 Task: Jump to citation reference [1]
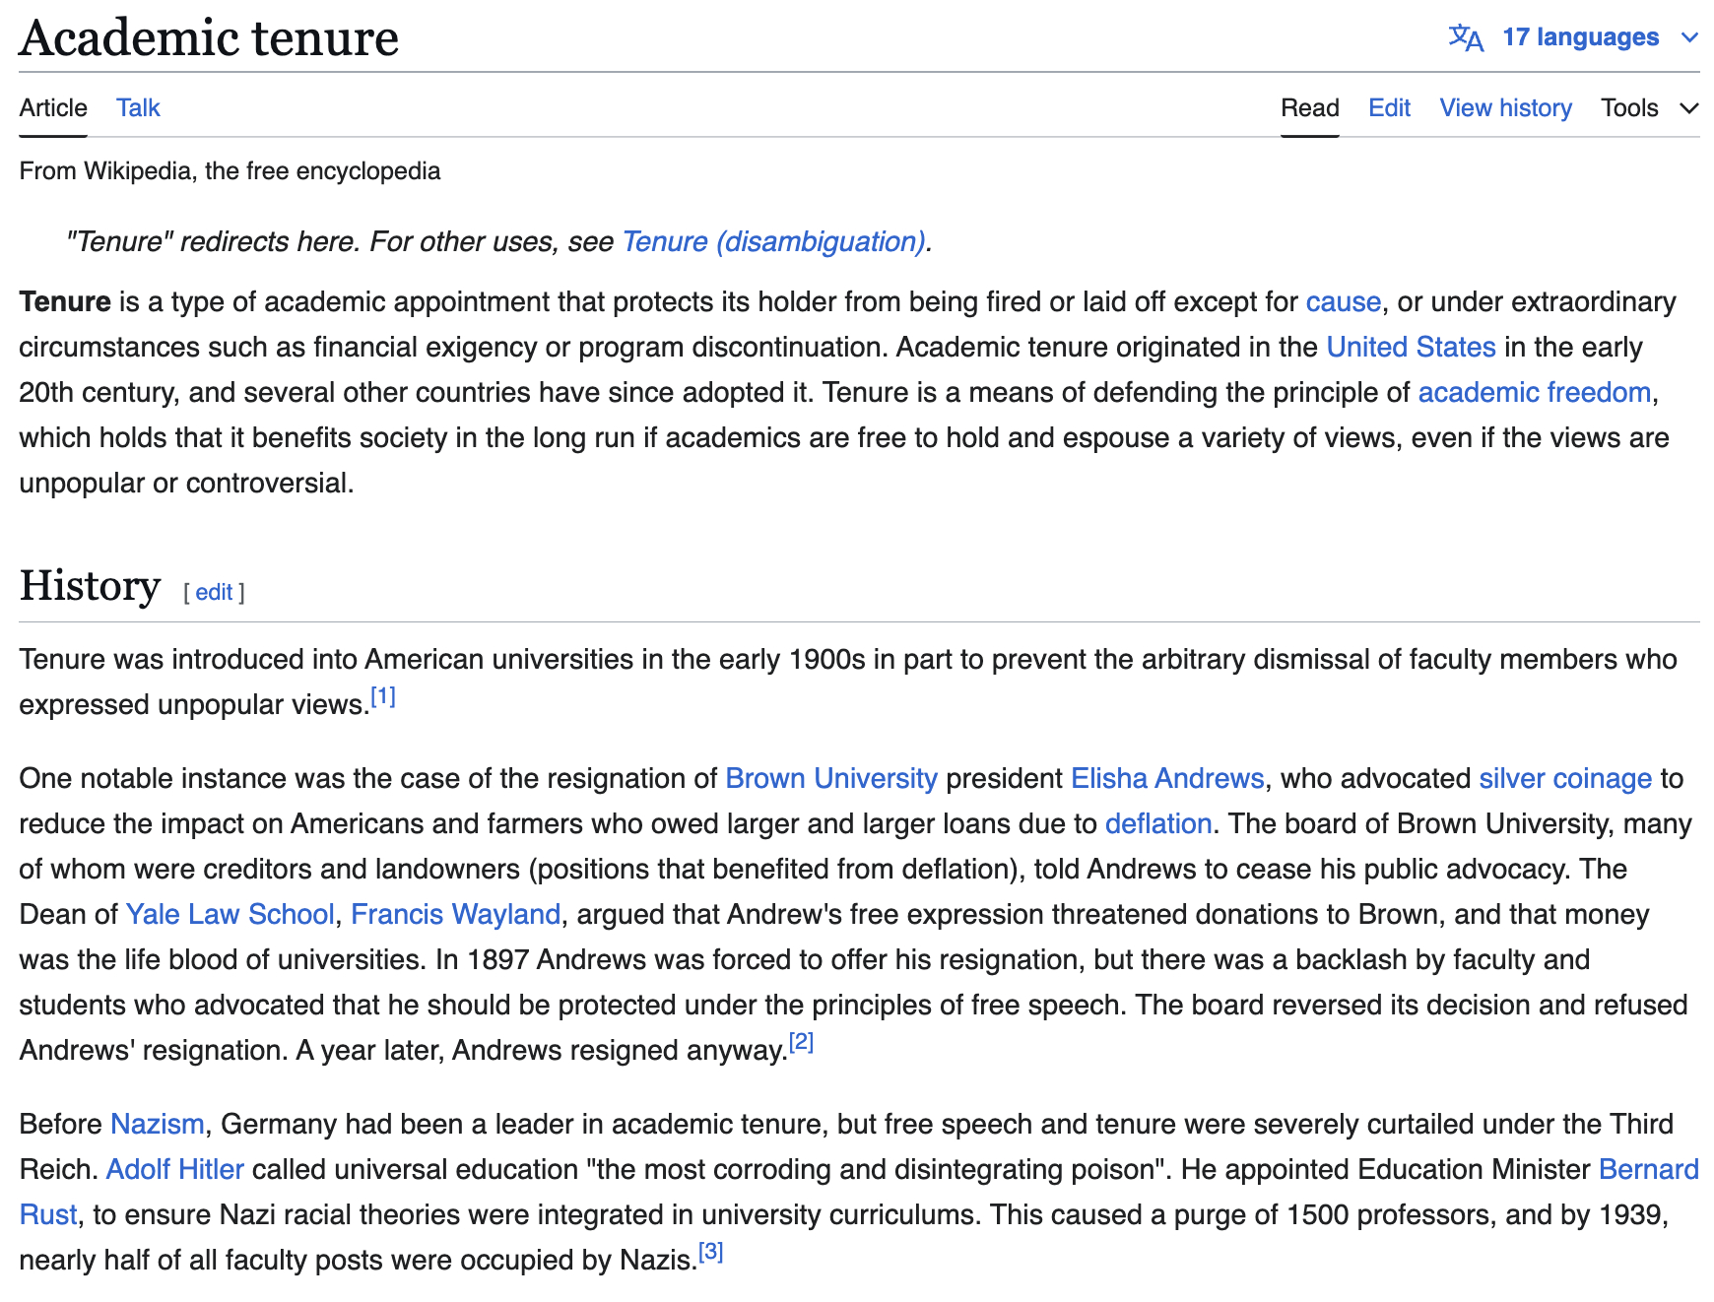[383, 697]
